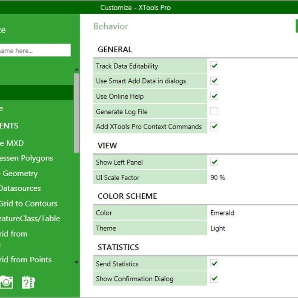Open the Thiessen Polygons sidebar entry
Screen dimensions: 298x298
[x=26, y=158]
